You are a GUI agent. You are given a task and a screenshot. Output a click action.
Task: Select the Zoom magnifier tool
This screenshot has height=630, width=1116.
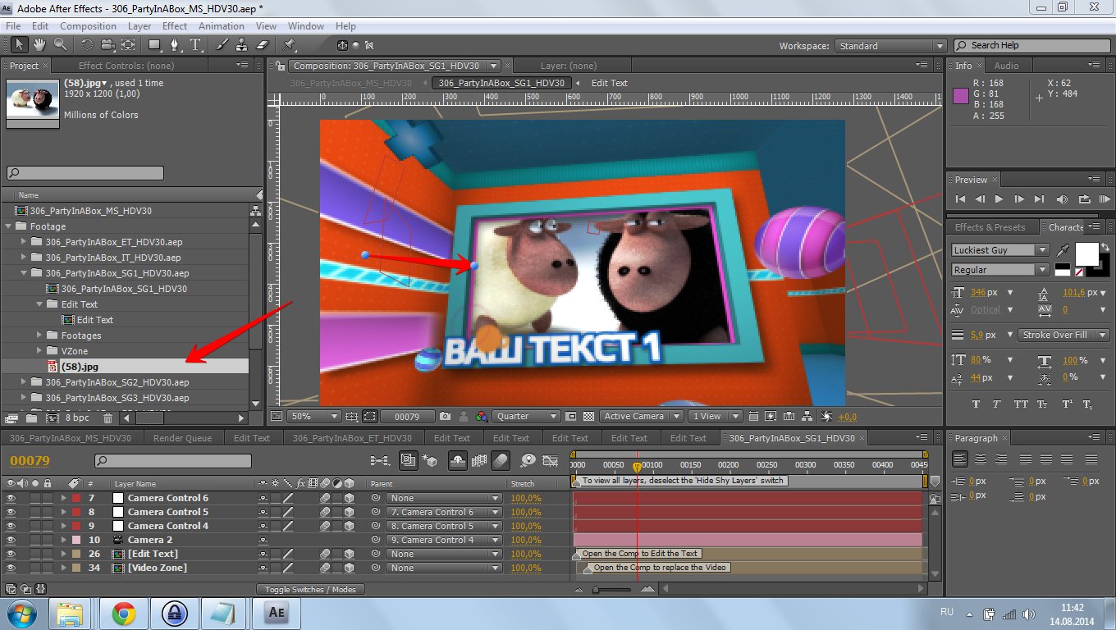click(61, 45)
